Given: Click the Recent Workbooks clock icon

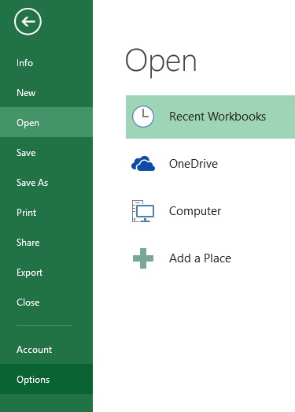Looking at the screenshot, I should coord(143,117).
